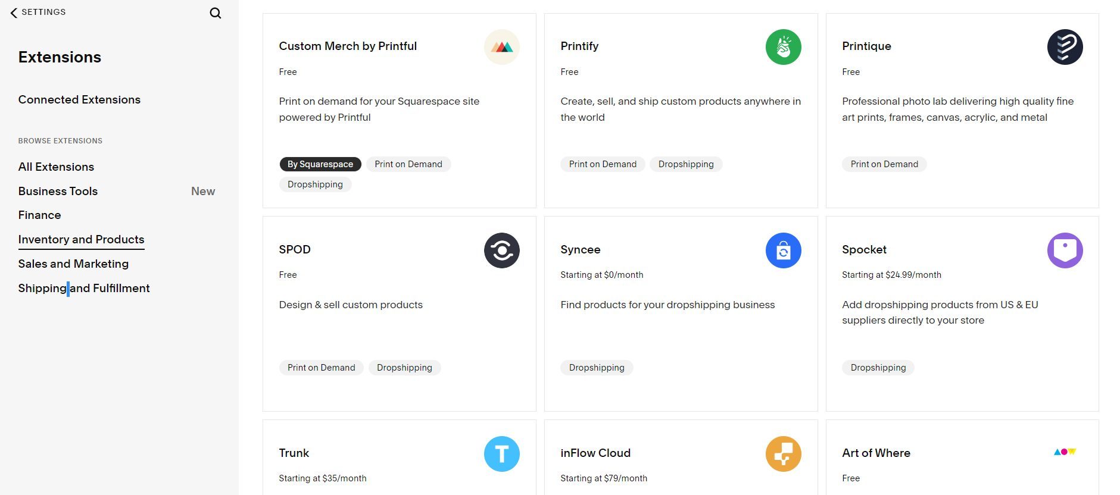Open Sales and Marketing category

coord(73,264)
